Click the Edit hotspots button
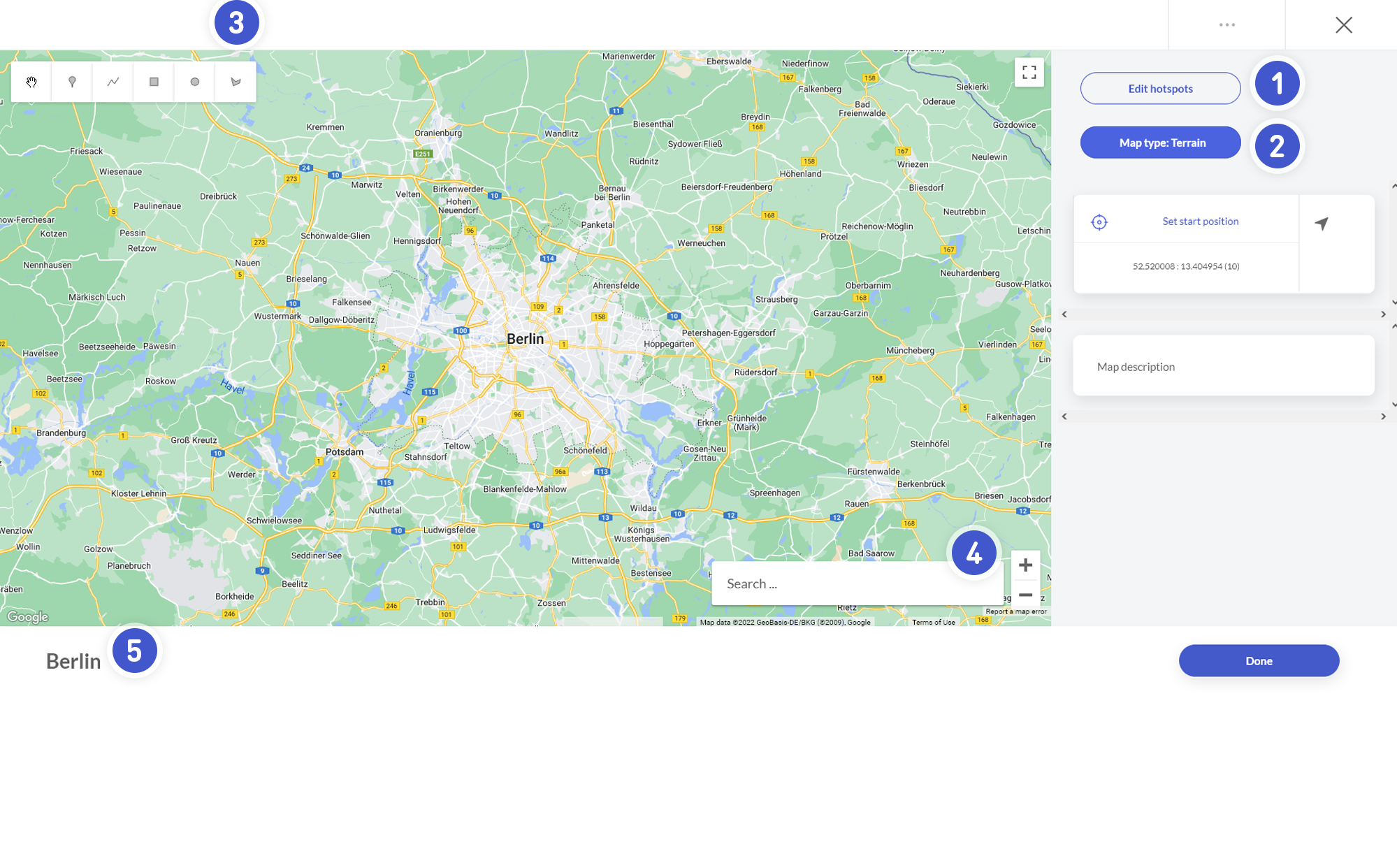1397x842 pixels. pyautogui.click(x=1160, y=89)
